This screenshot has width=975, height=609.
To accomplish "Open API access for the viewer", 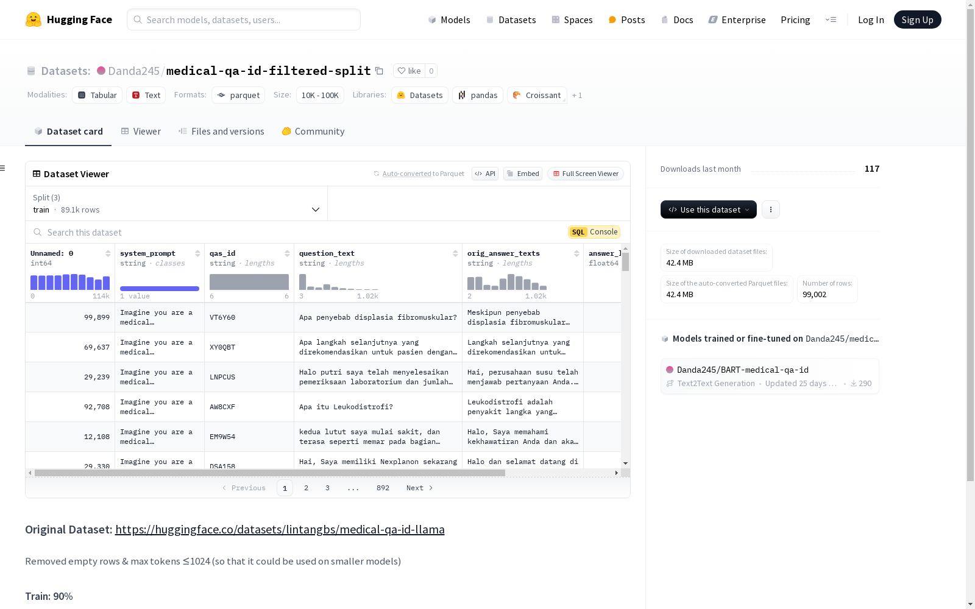I will coord(485,174).
